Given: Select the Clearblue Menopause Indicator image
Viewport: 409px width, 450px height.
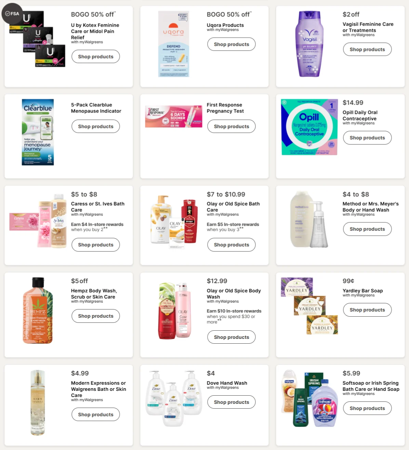Looking at the screenshot, I should click(x=38, y=132).
